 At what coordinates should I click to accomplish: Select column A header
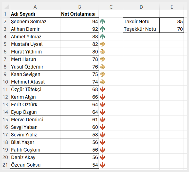(35, 7)
